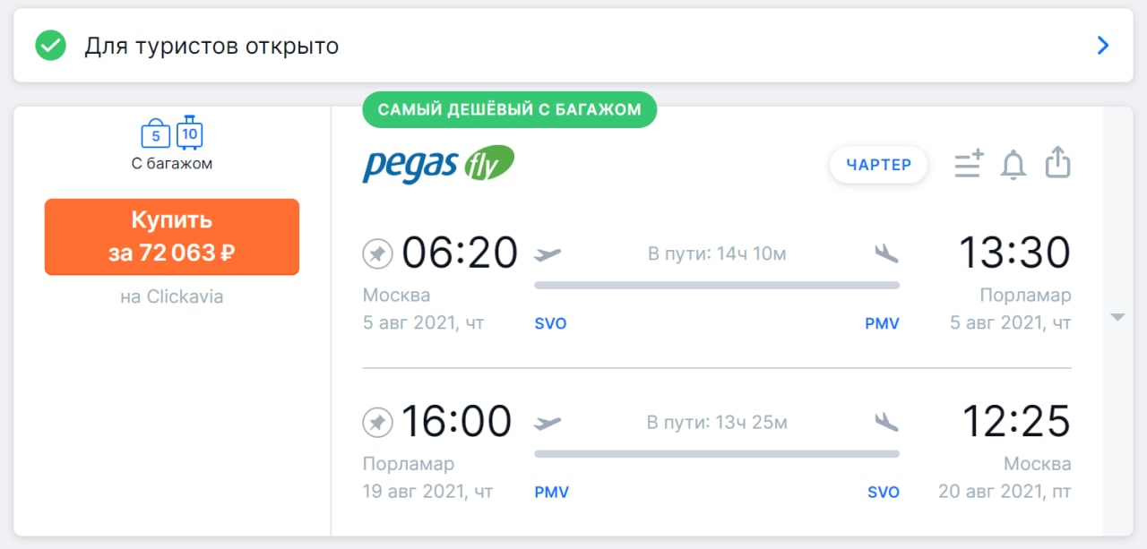Viewport: 1147px width, 549px height.
Task: Add ticket to comparison list icon
Action: point(969,164)
